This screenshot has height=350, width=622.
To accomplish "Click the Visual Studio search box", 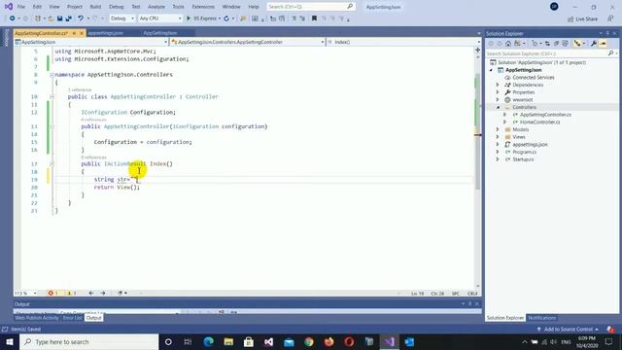I will click(x=310, y=7).
